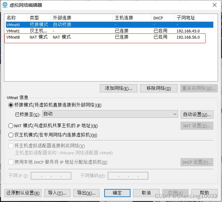Click the DHCP column header
The image size is (222, 202).
coord(163,18)
